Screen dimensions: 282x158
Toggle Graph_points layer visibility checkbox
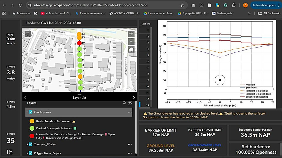click(x=31, y=112)
